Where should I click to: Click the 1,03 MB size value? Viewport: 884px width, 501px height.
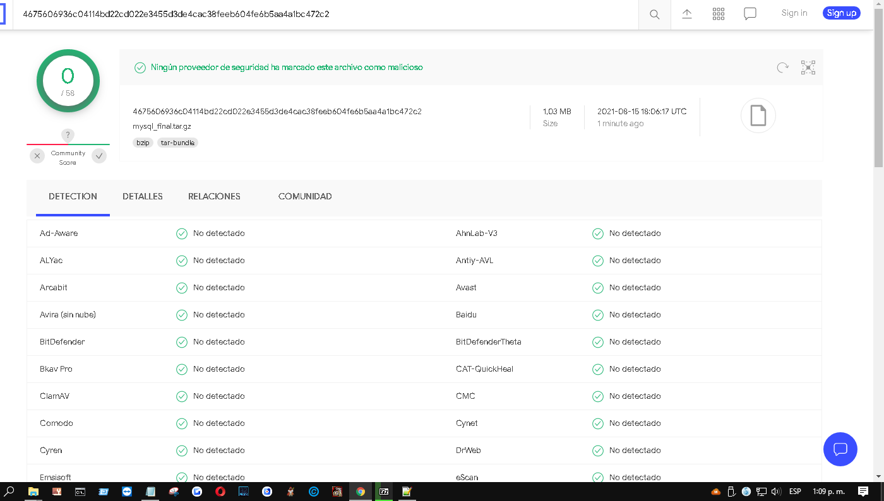[x=557, y=112]
